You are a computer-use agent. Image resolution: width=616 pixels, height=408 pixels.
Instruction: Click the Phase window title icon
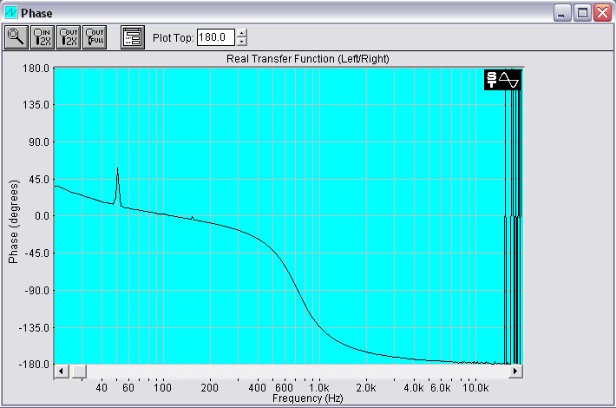11,12
